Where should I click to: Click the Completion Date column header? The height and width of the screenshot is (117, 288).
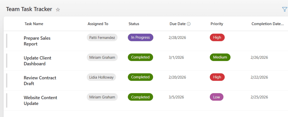(x=267, y=24)
